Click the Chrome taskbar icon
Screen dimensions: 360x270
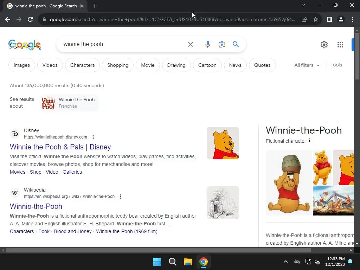click(204, 262)
